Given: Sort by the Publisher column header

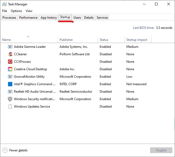Looking at the screenshot, I should coord(78,39).
